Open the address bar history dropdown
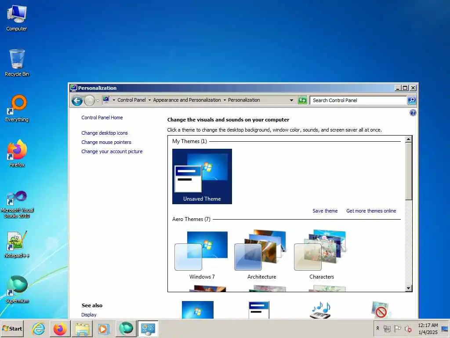 (292, 100)
